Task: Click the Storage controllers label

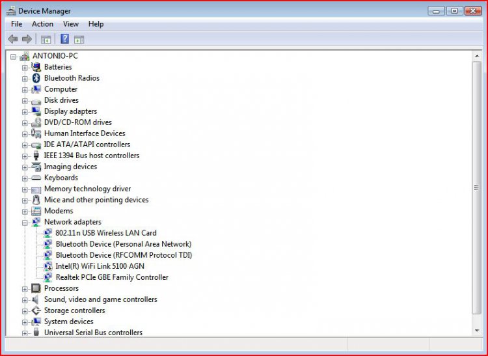Action: (74, 310)
